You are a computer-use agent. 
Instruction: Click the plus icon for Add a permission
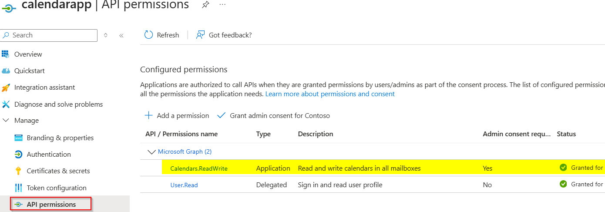point(149,115)
